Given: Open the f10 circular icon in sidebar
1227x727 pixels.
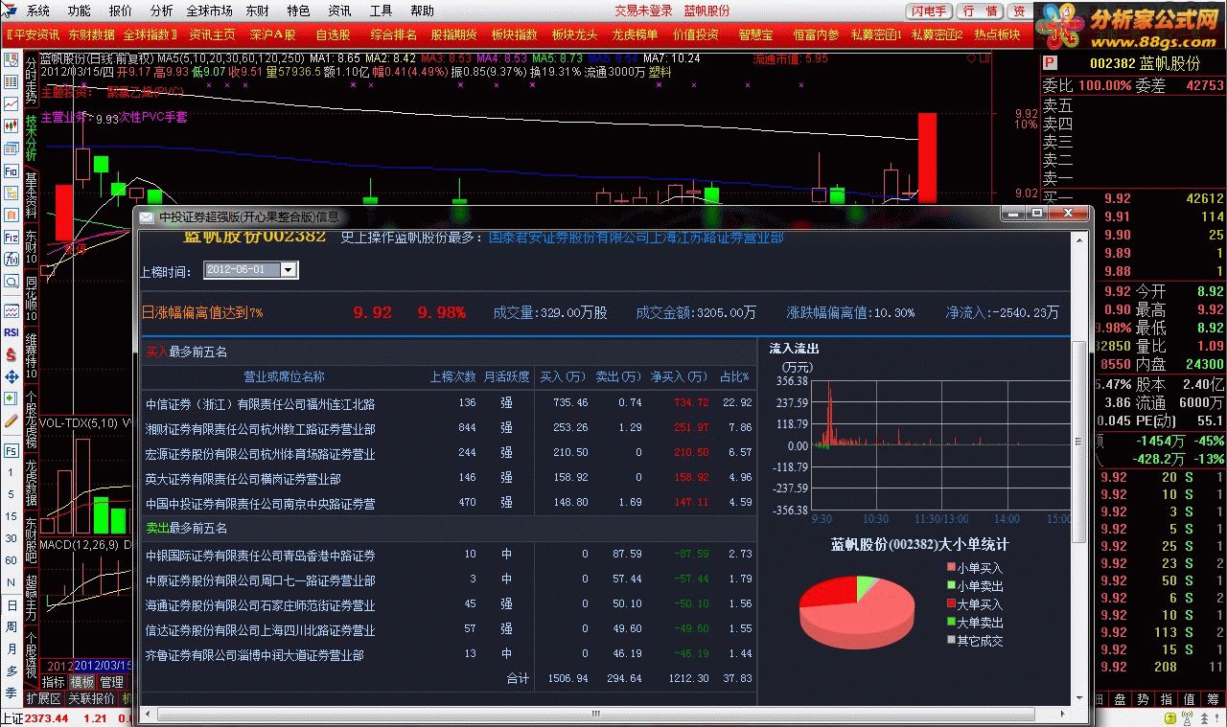Looking at the screenshot, I should pos(11,259).
